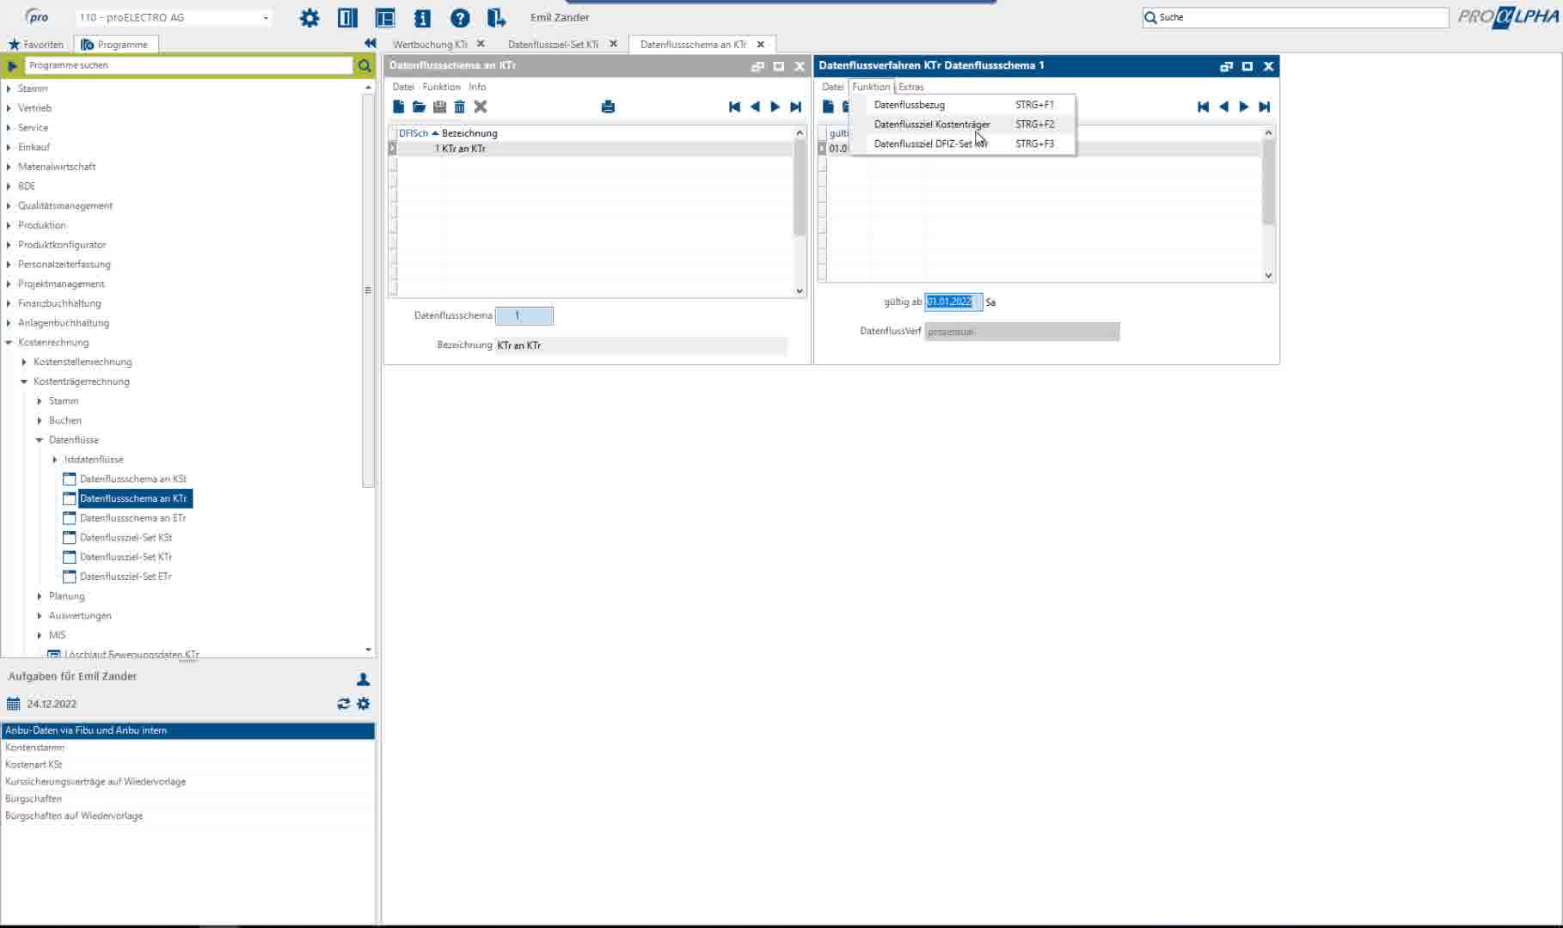Open Datenflussziel-Set KSt program
The height and width of the screenshot is (928, 1563).
pyautogui.click(x=126, y=538)
